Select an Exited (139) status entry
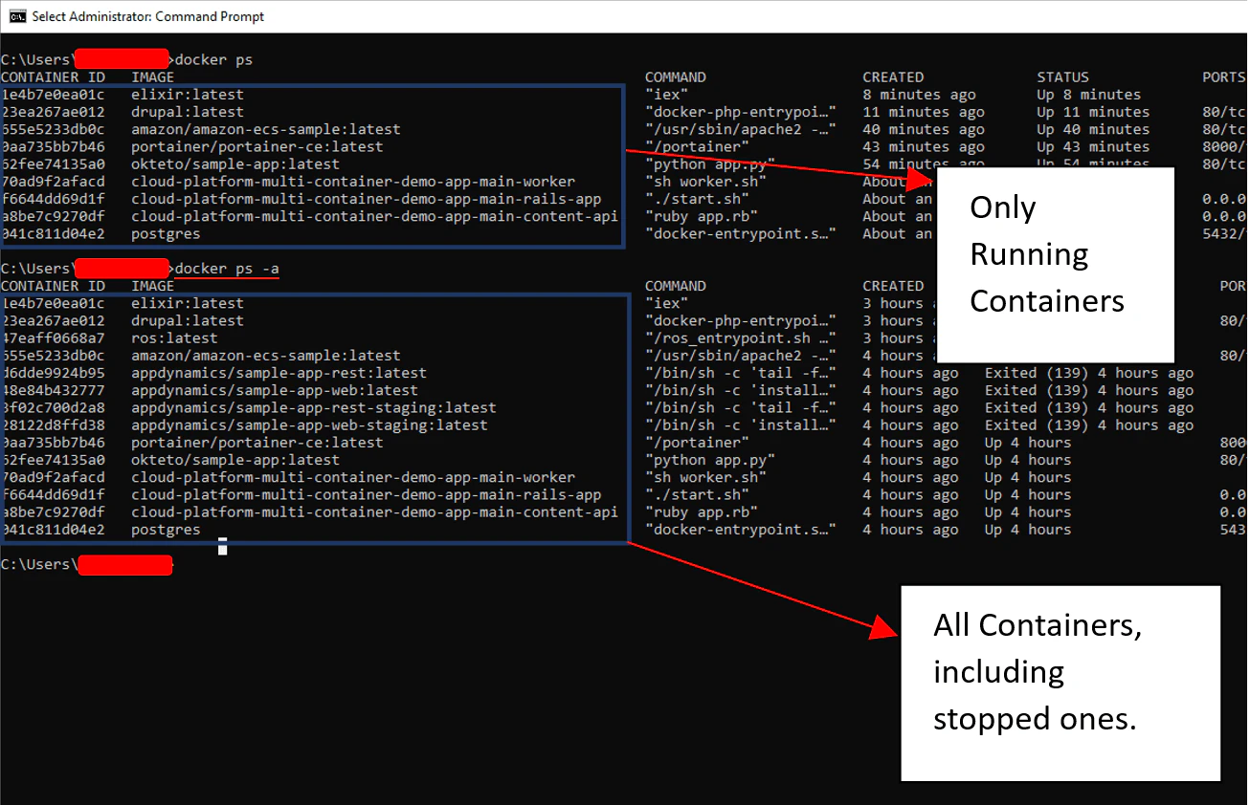 (1037, 373)
